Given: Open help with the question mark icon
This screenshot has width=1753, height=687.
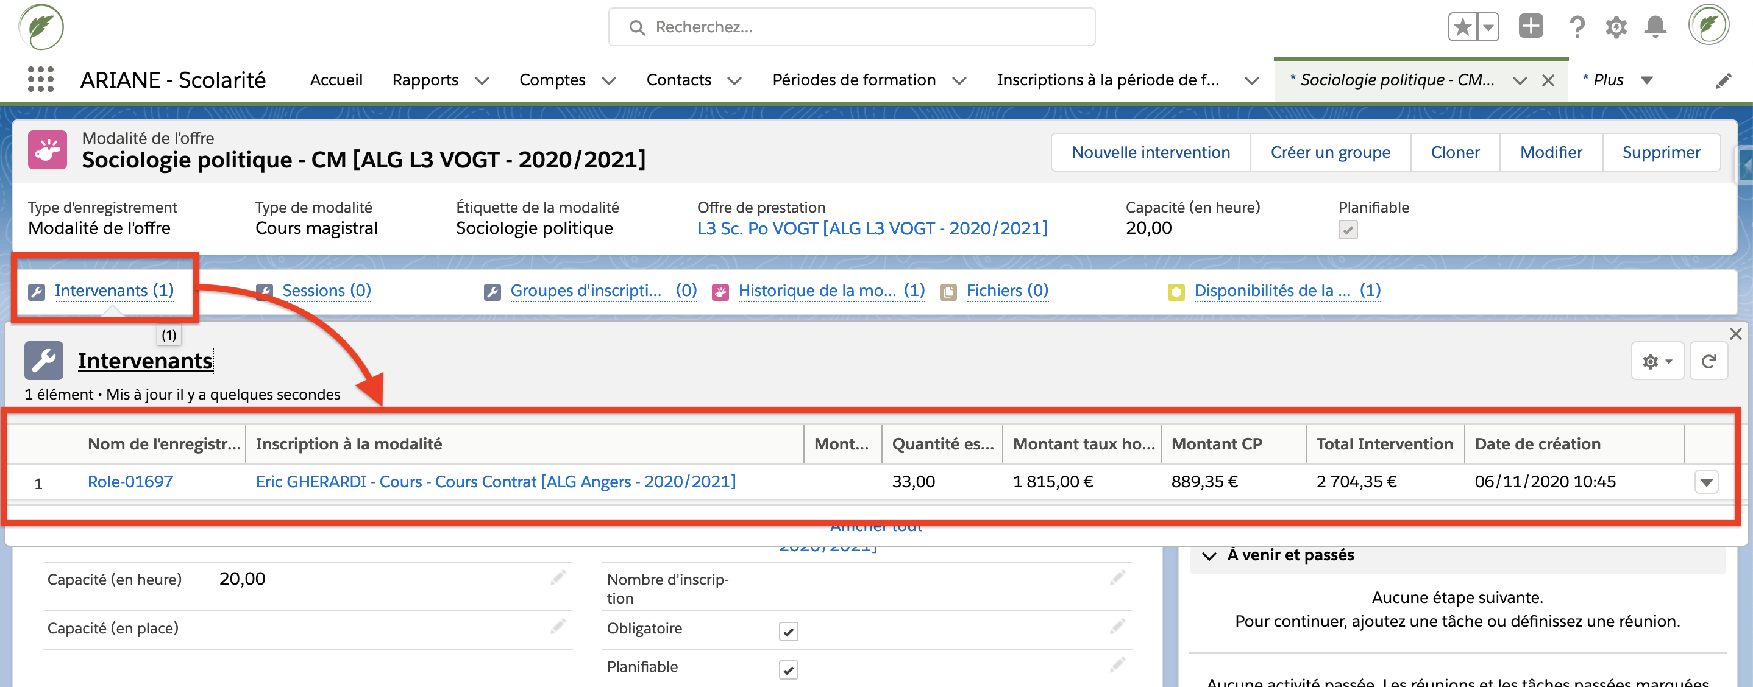Looking at the screenshot, I should pos(1577,27).
